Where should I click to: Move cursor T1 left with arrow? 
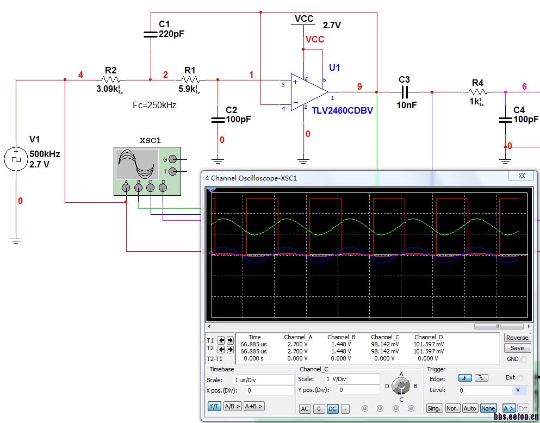[221, 340]
